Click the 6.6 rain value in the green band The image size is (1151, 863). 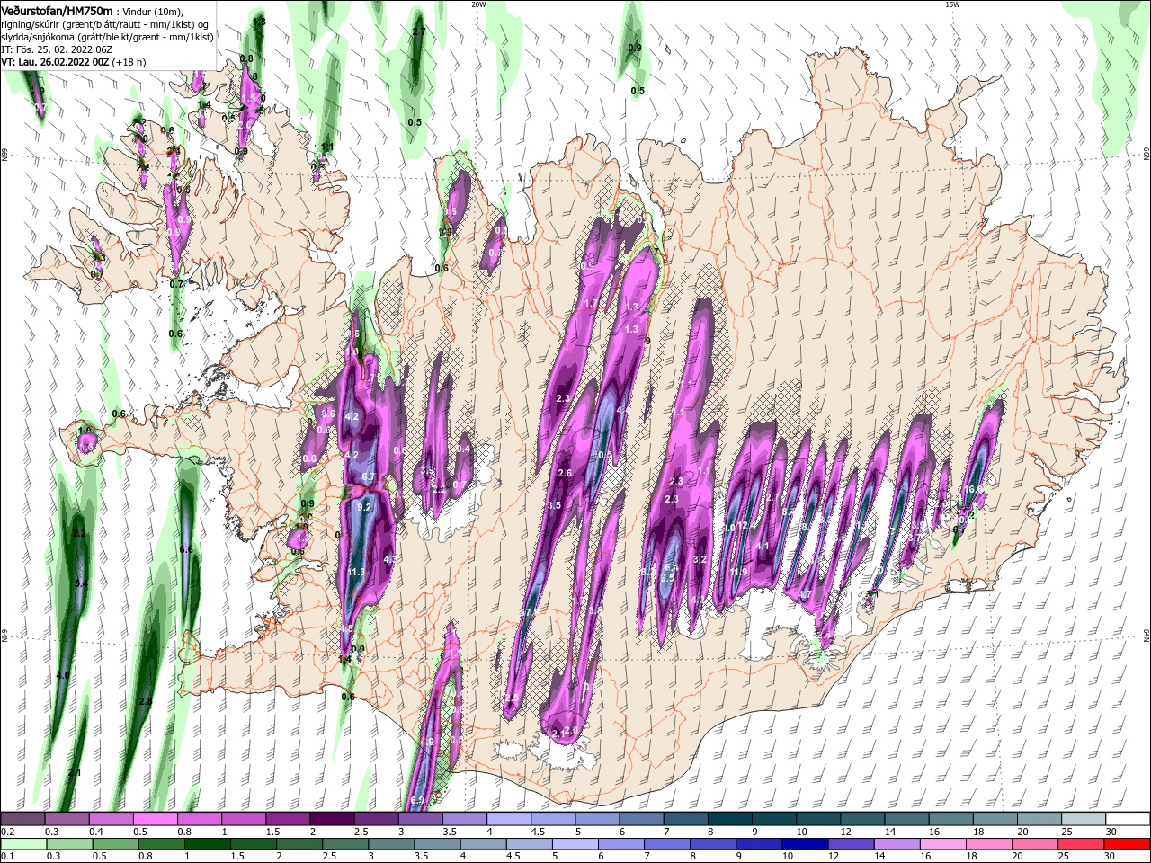[186, 549]
